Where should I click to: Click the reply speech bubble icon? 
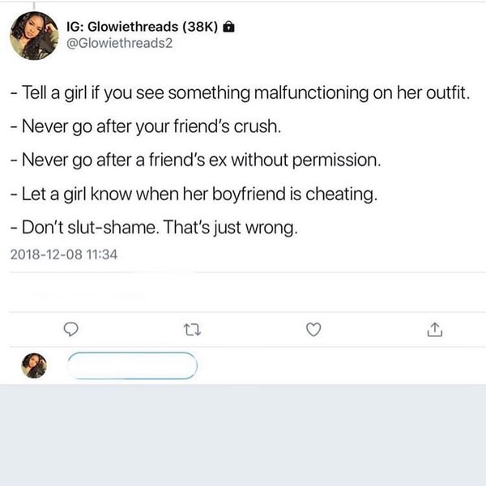[x=70, y=330]
